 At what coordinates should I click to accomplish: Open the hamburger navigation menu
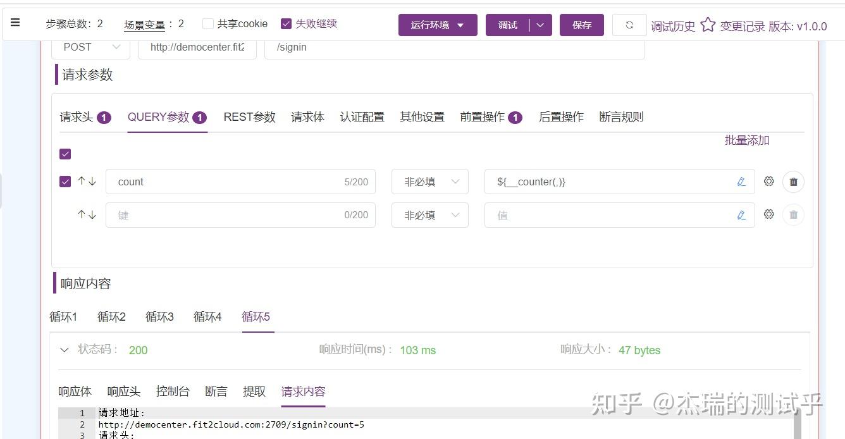(15, 22)
